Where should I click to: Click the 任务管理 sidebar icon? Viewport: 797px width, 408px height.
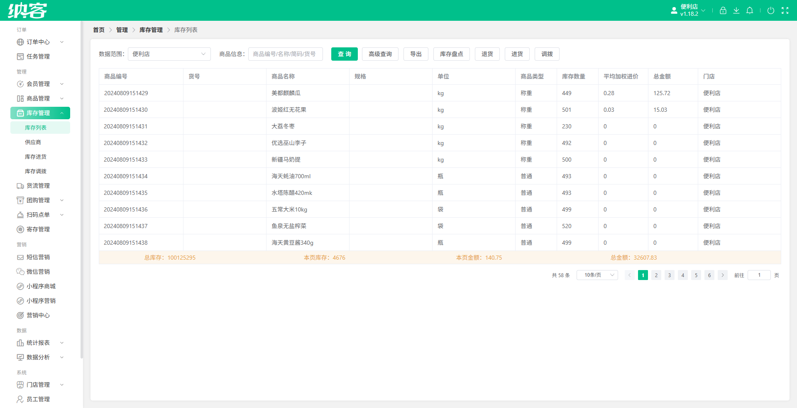(x=20, y=57)
